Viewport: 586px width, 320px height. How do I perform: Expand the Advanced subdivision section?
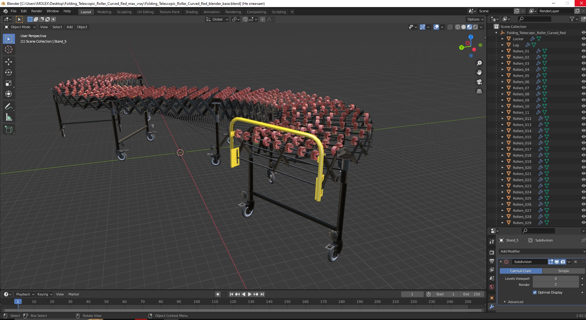point(515,302)
